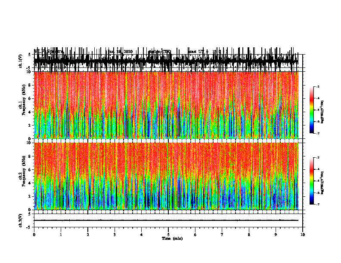This screenshot has width=341, height=263.
Task: Click the ch.1 log(PSD) colorbar title
Action: [x=322, y=112]
